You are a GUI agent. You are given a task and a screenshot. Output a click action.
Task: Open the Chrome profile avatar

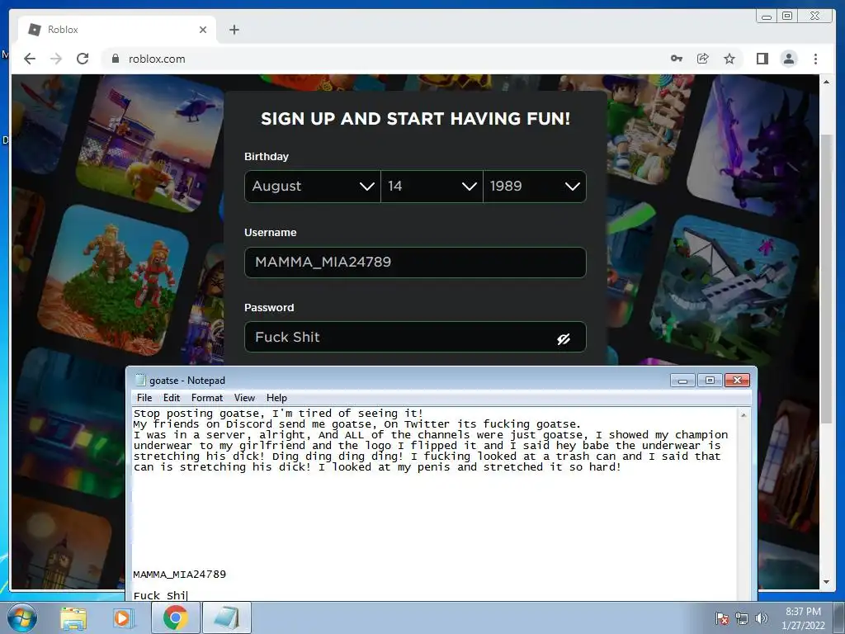789,59
